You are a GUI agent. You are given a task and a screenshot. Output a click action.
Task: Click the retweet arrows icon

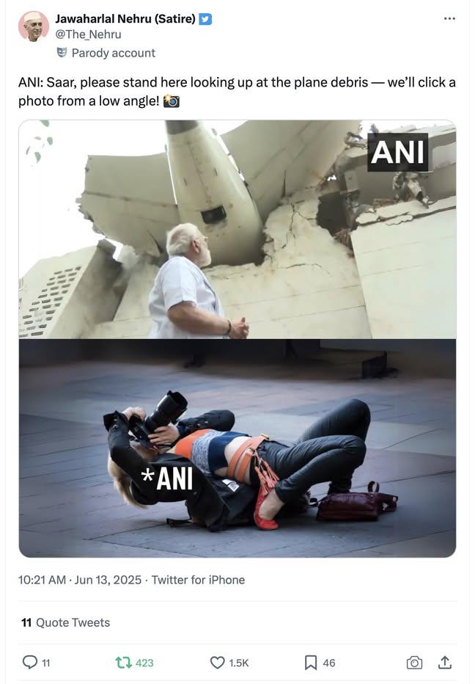click(123, 663)
